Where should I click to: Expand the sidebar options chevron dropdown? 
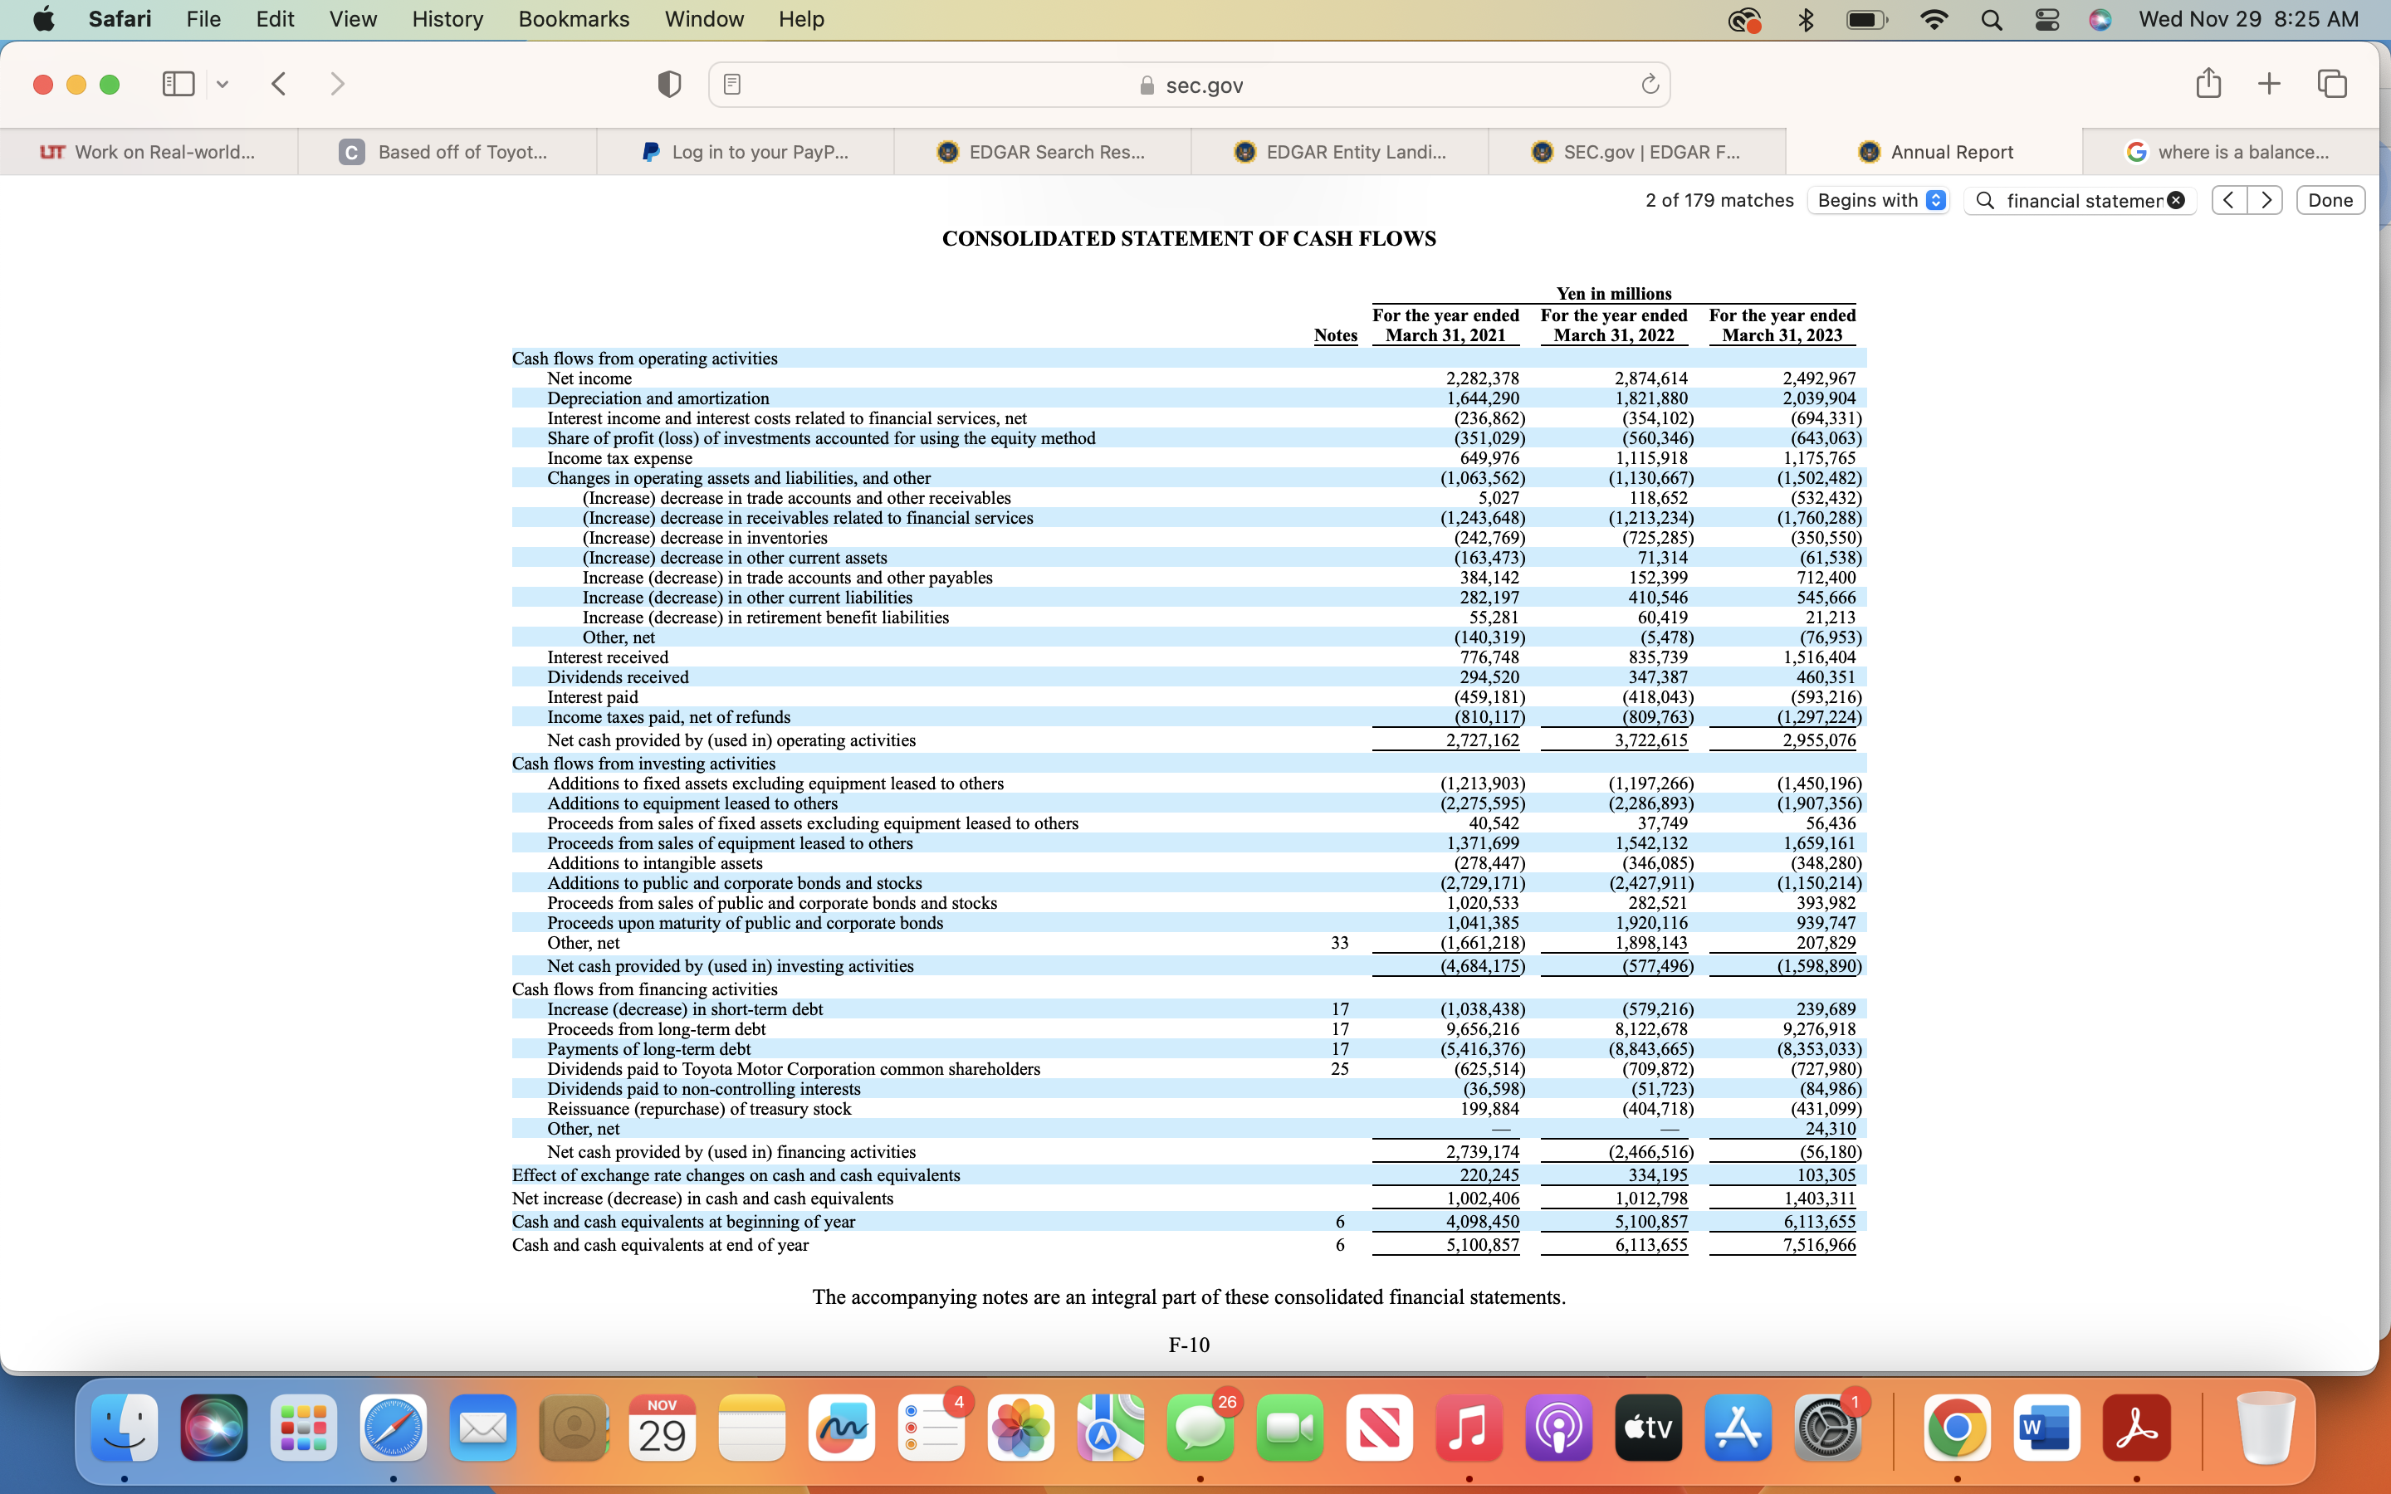click(222, 85)
